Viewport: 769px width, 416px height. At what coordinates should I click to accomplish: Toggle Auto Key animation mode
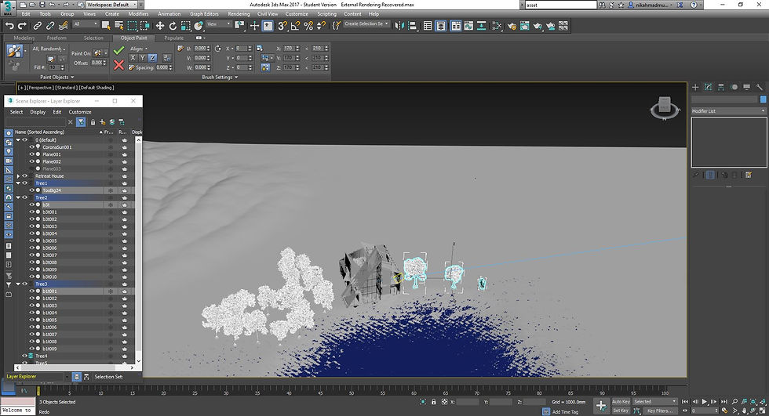621,402
